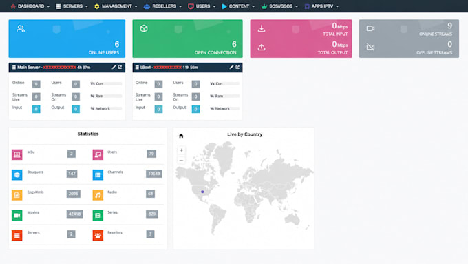Click the Offline Streams count 0
468x264 pixels.
pos(449,44)
